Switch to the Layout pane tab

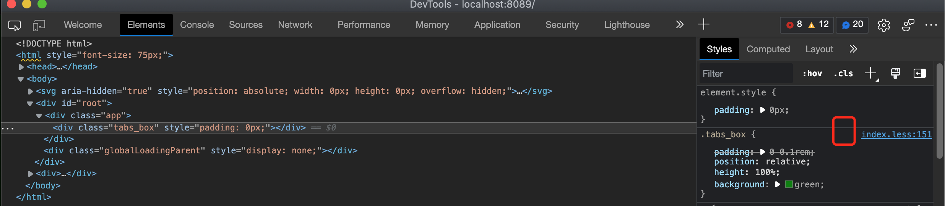[x=819, y=49]
